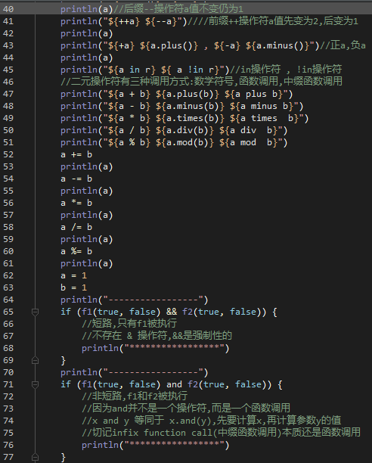372x463 pixels.
Task: Click the 'b = 1' assignment line
Action: pyautogui.click(x=74, y=287)
